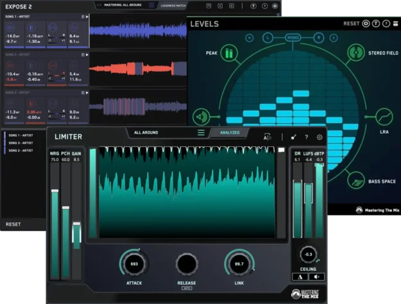Open Expose 2 settings gear icon
This screenshot has height=304, width=401.
[275, 6]
